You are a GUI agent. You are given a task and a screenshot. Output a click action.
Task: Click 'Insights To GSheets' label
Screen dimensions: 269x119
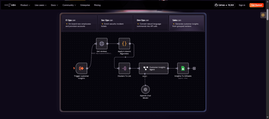point(183,76)
